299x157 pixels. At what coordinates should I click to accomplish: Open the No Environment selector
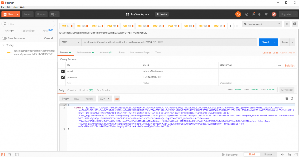pyautogui.click(x=262, y=24)
